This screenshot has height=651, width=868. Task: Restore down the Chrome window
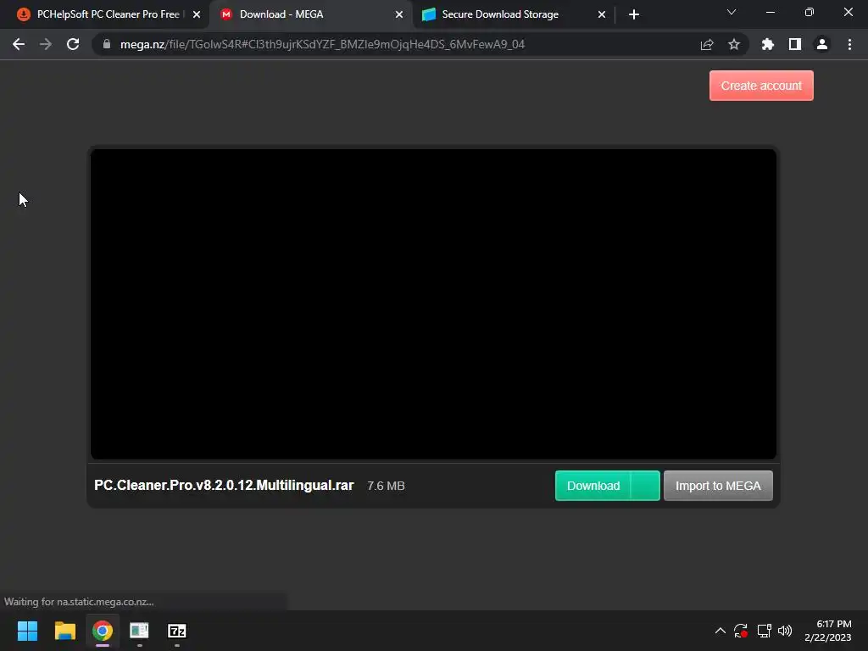[809, 12]
